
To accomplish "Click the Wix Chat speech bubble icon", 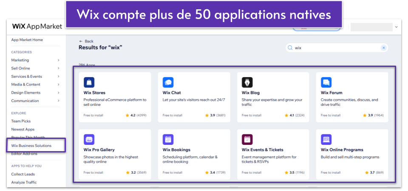I will (168, 83).
